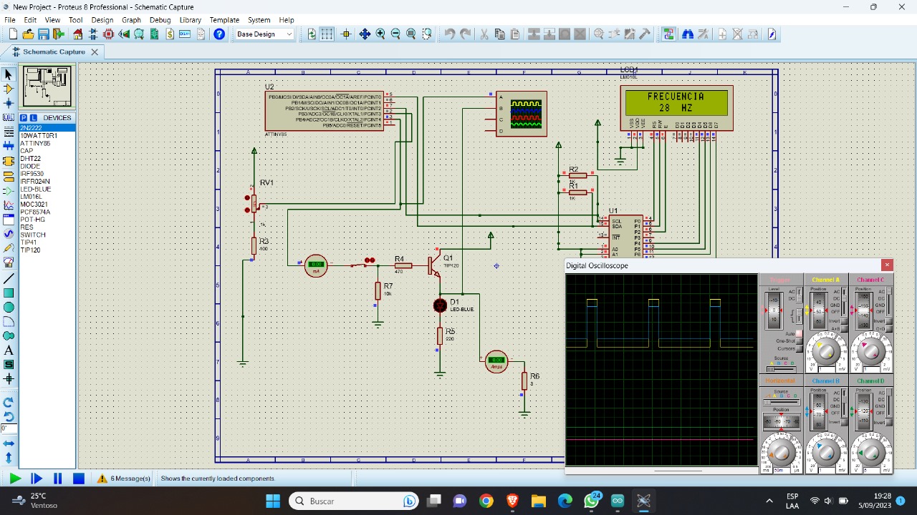
Task: Select the Component mode tool in sidebar
Action: 9,89
